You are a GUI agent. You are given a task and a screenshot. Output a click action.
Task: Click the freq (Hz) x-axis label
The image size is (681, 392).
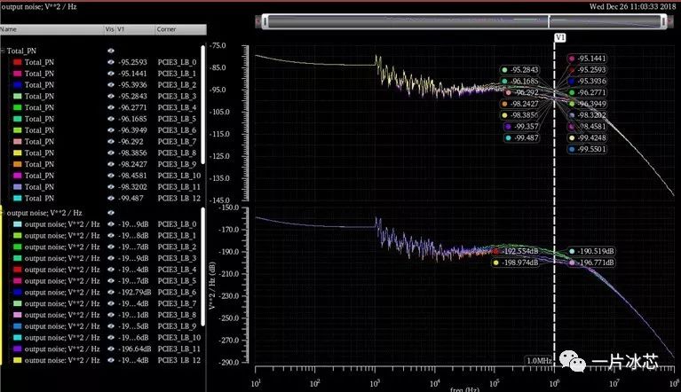(464, 389)
